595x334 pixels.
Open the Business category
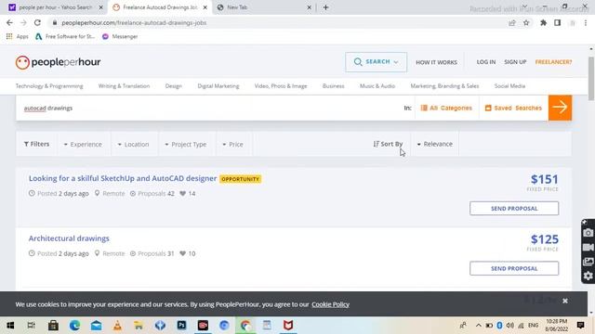point(334,86)
